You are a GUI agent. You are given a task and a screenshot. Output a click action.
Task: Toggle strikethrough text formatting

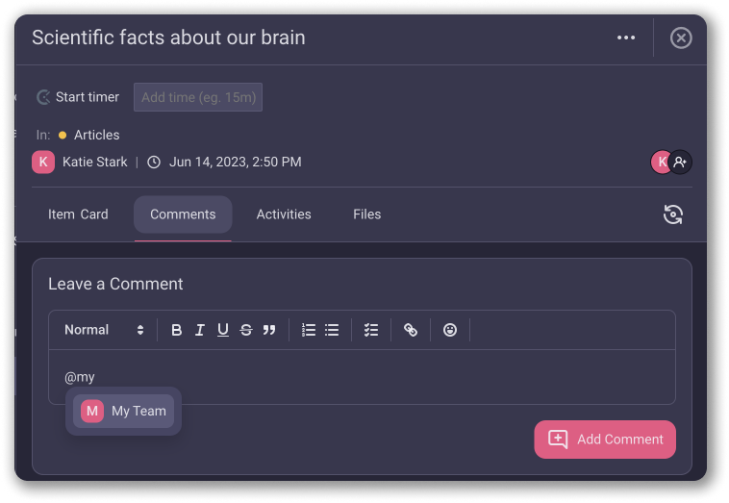click(246, 330)
